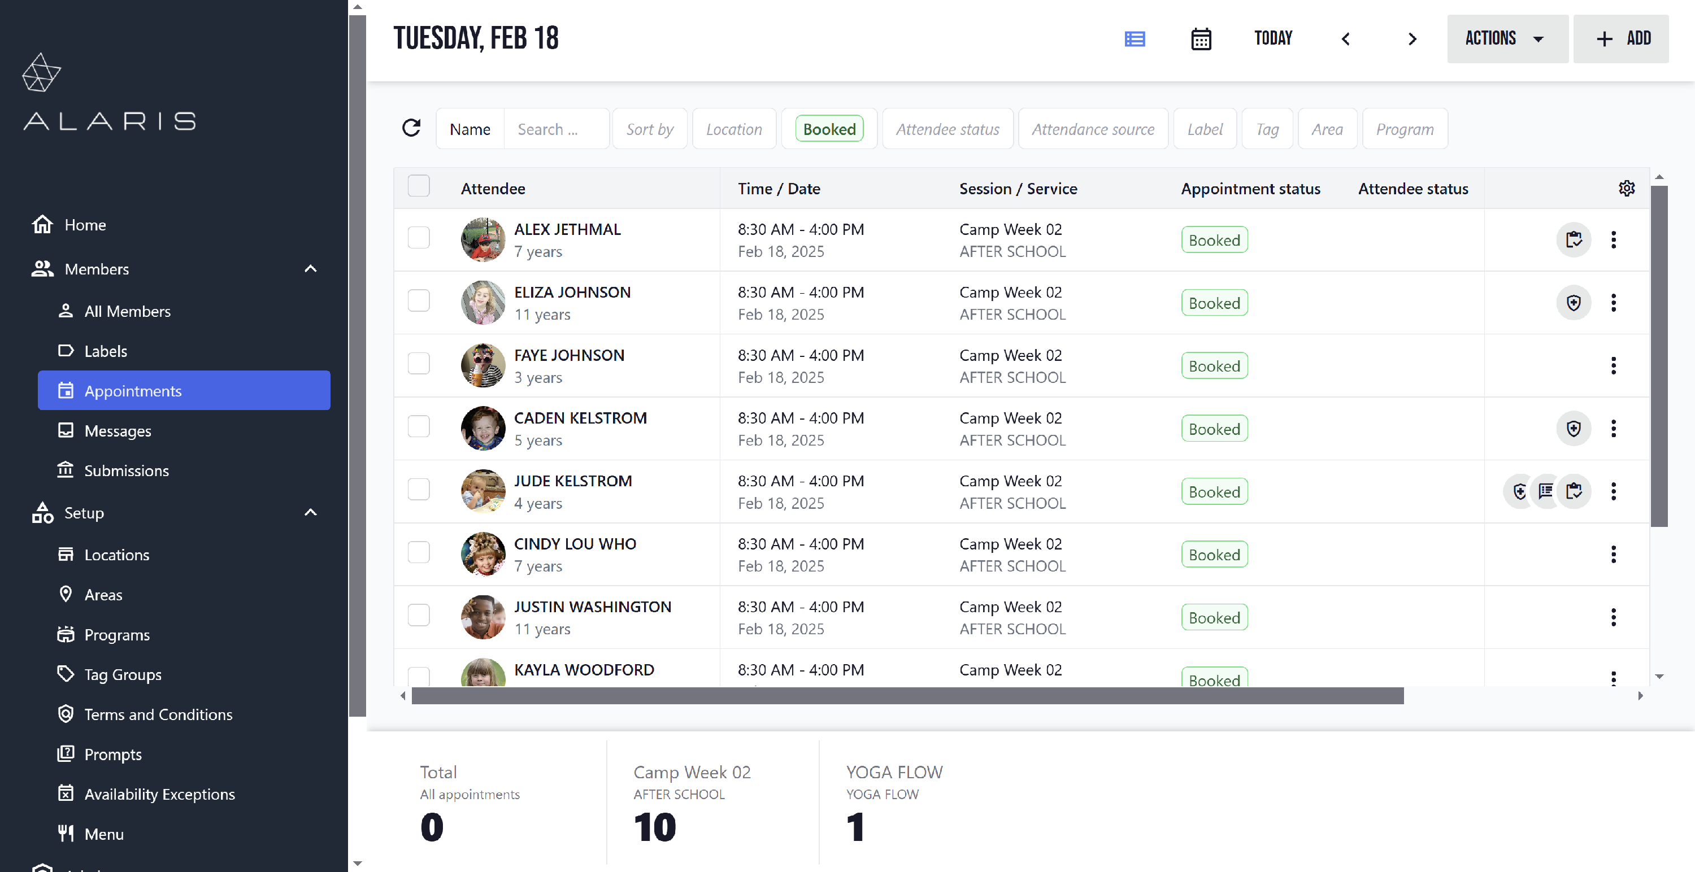
Task: Collapse the Members section in the sidebar
Action: (310, 269)
